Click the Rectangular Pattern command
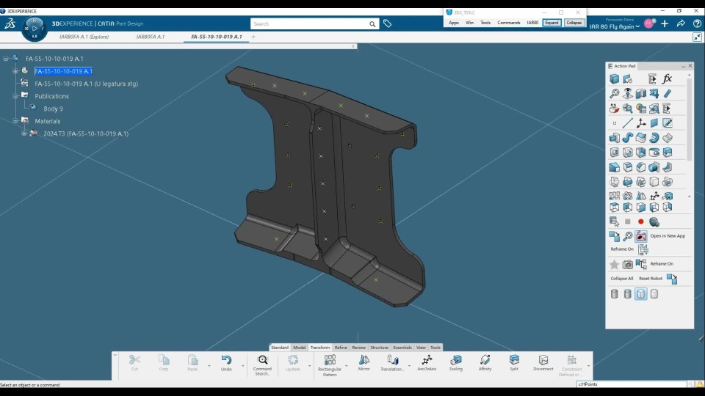The image size is (705, 396). coord(330,365)
